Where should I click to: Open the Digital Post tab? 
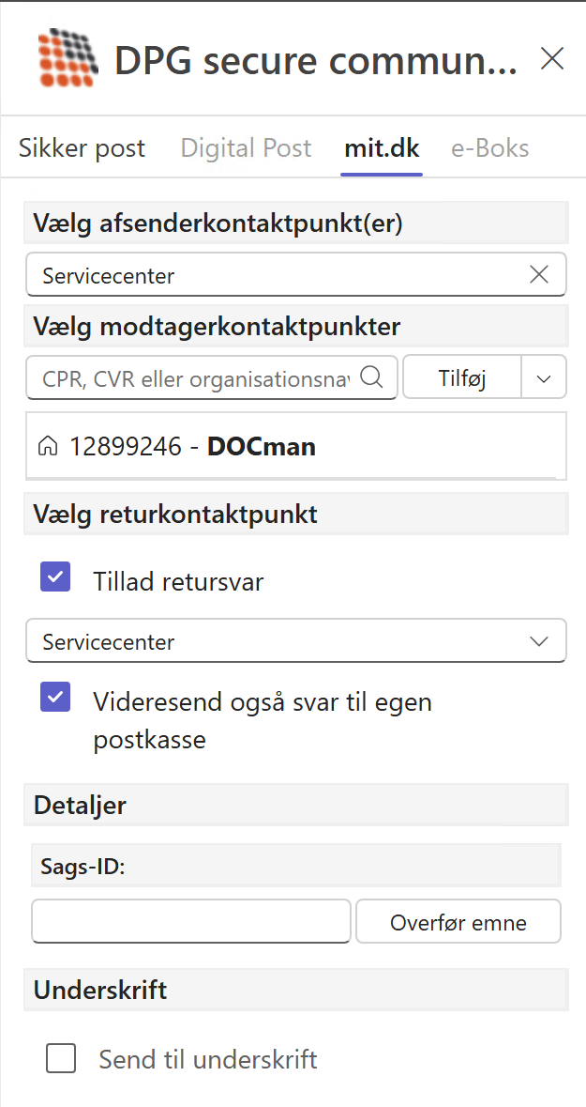[x=246, y=148]
